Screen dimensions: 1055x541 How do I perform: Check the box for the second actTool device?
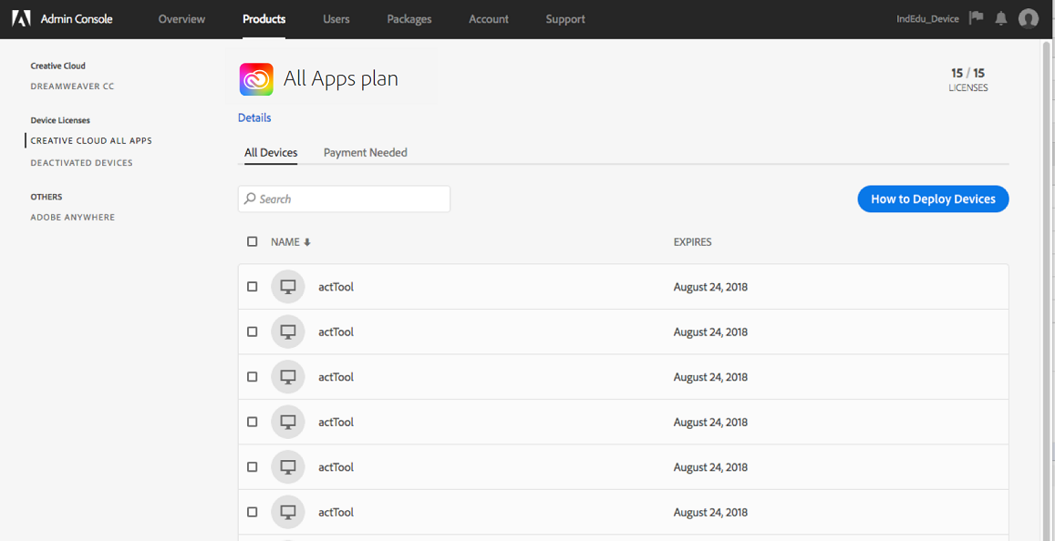click(x=253, y=332)
